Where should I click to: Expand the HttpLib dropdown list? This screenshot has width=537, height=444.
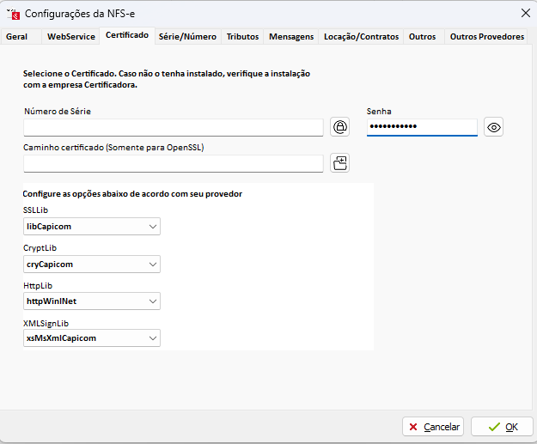pyautogui.click(x=153, y=301)
